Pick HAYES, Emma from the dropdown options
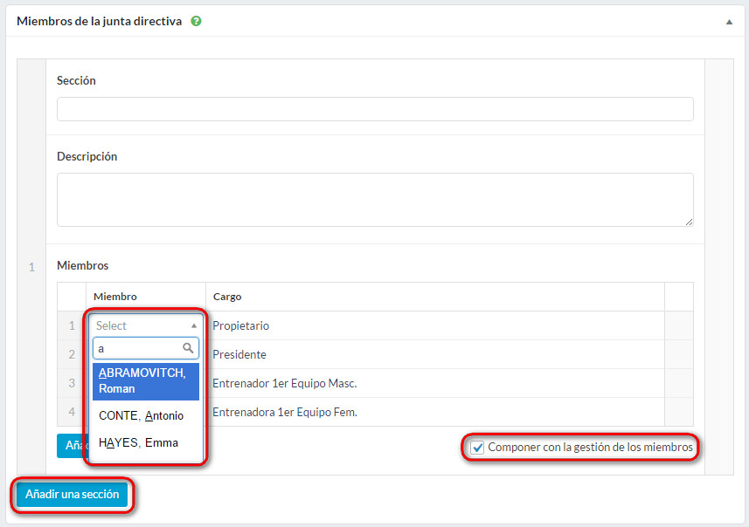This screenshot has height=527, width=749. (x=139, y=442)
